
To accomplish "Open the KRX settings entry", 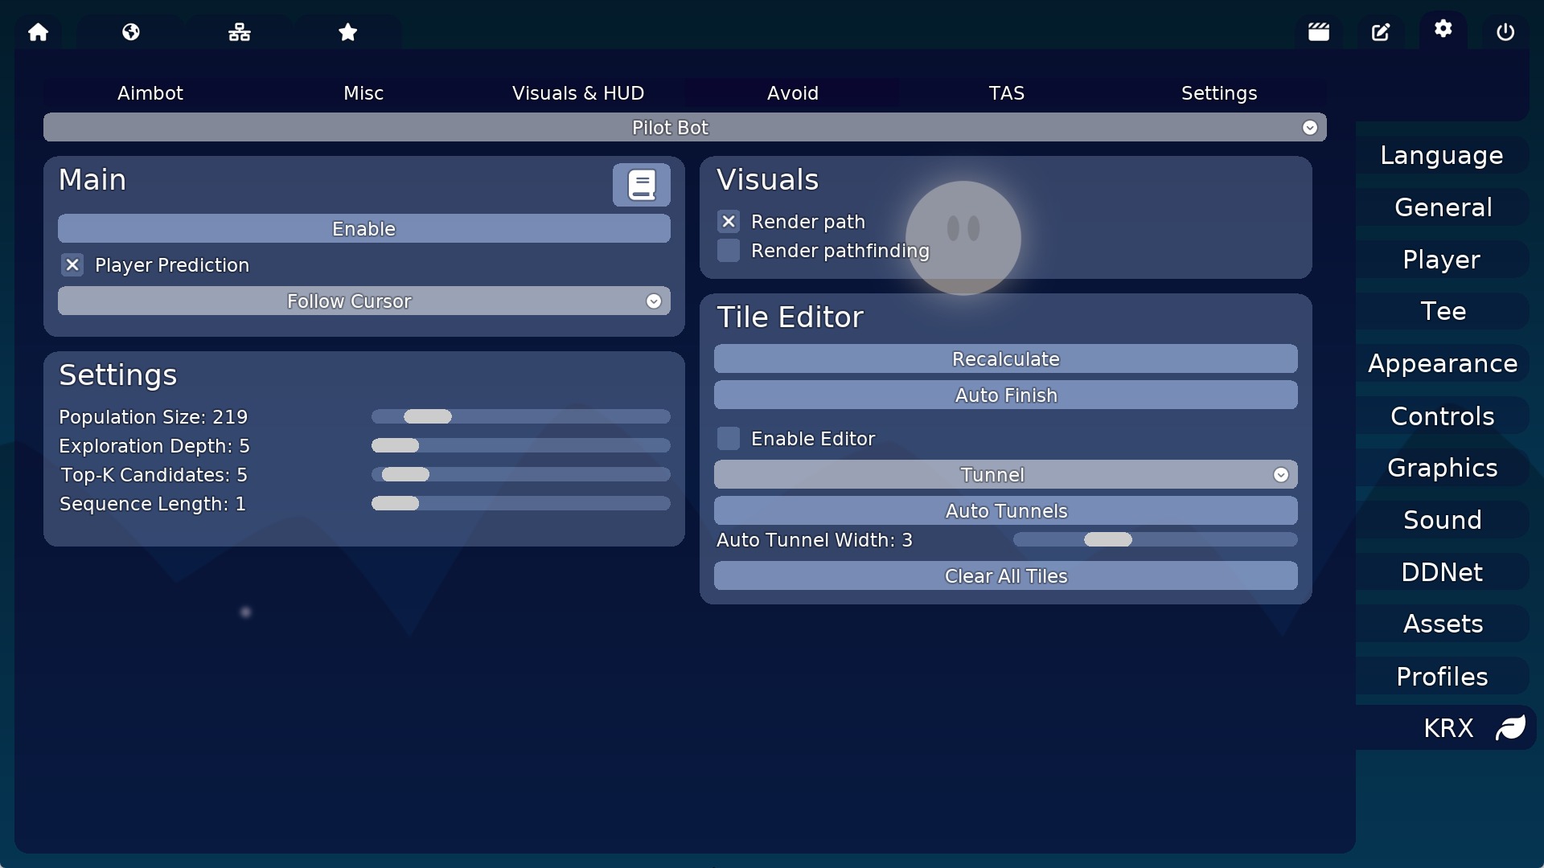I will [x=1447, y=728].
